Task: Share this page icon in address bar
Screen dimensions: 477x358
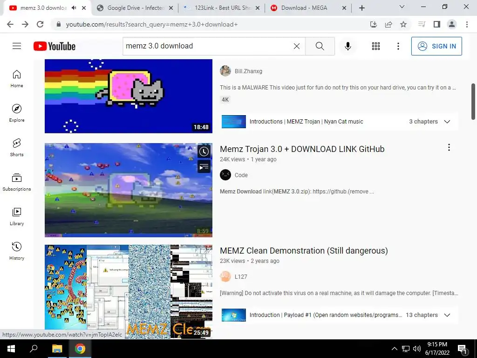Action: click(388, 24)
